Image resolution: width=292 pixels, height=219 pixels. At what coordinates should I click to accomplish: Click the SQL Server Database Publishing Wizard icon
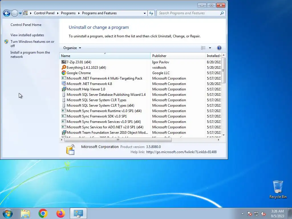pos(64,94)
